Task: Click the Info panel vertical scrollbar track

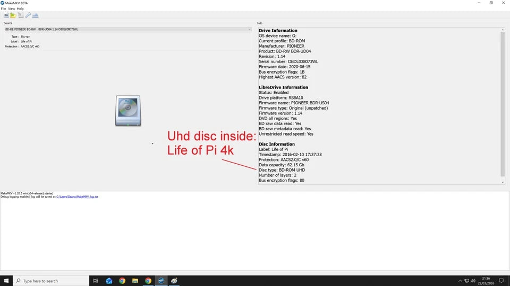Action: [x=503, y=106]
